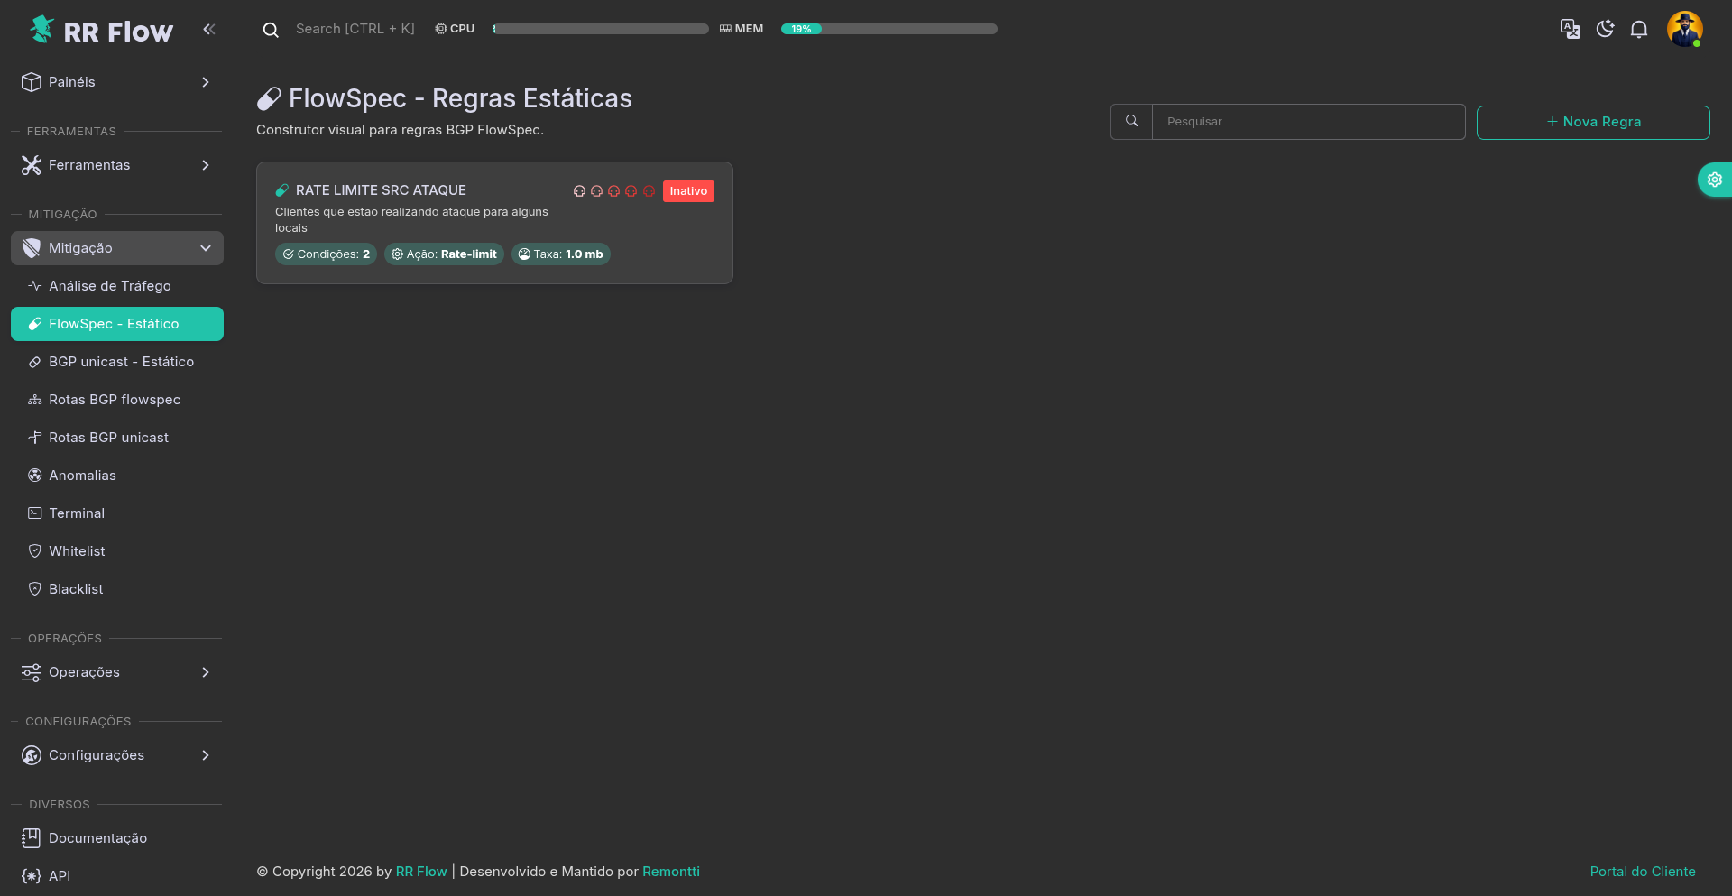Click the search magnifier in the top bar
The height and width of the screenshot is (896, 1732).
[271, 30]
